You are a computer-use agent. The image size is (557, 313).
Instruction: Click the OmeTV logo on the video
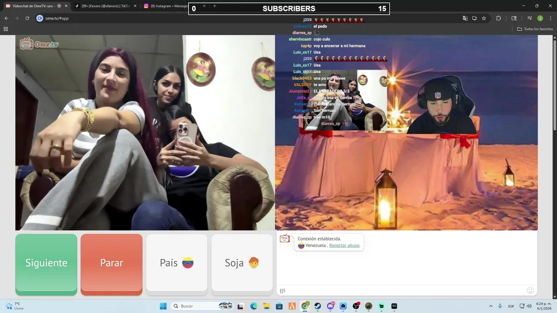39,44
